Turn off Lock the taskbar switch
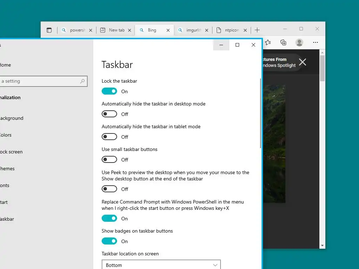 click(x=109, y=91)
